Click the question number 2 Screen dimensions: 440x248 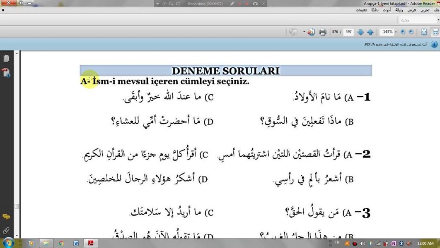click(x=367, y=154)
